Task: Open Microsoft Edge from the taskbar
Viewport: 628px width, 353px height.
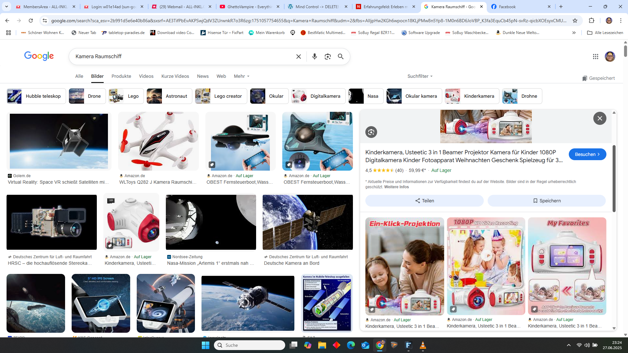Action: point(351,345)
